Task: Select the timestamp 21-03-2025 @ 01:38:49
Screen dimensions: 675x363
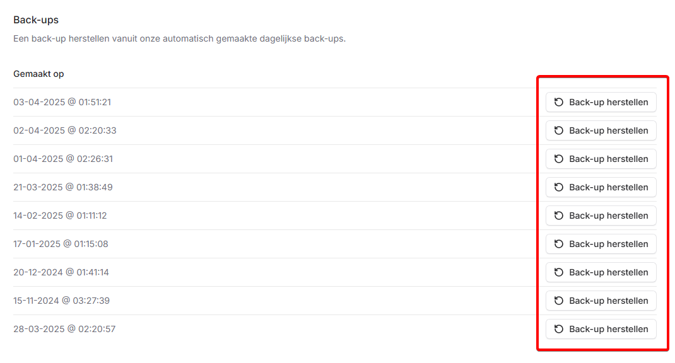Action: point(63,187)
